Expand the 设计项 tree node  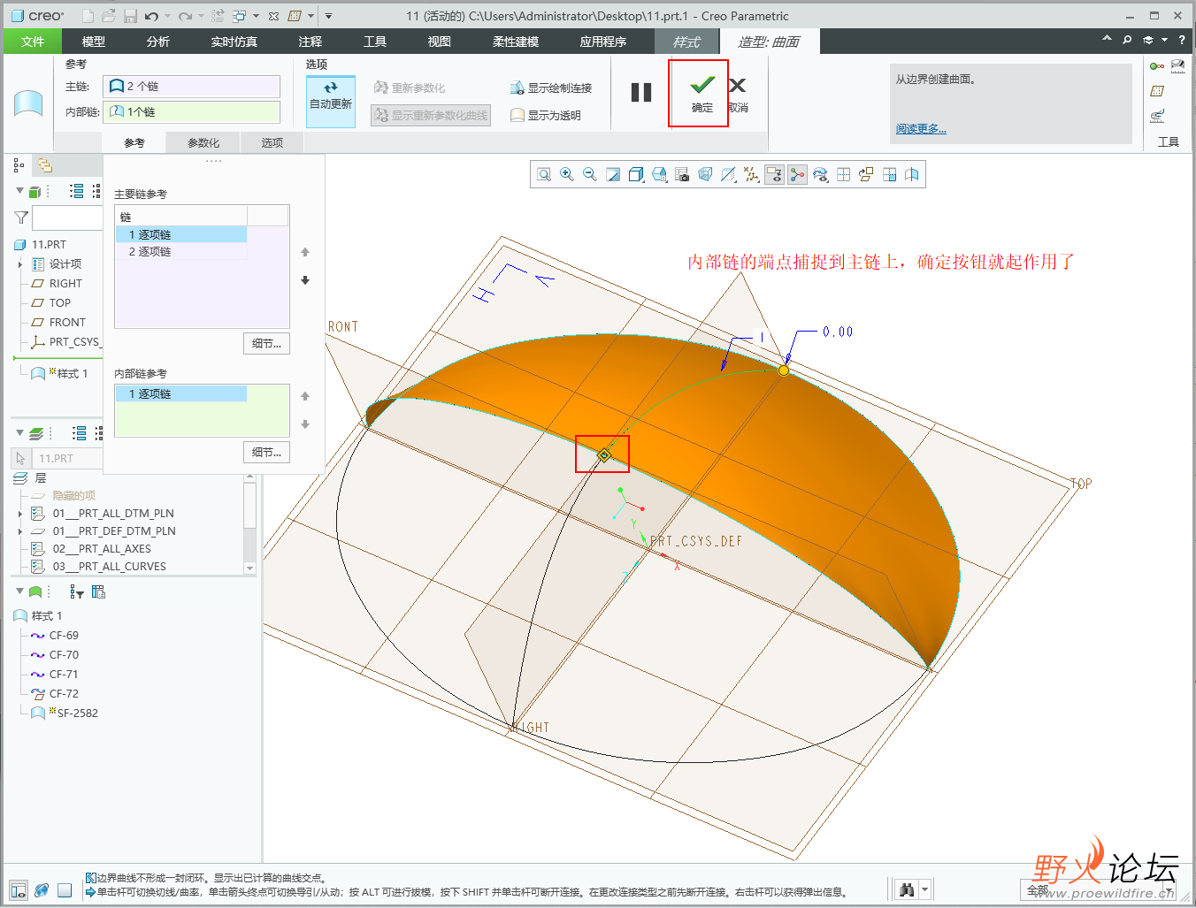click(x=20, y=264)
